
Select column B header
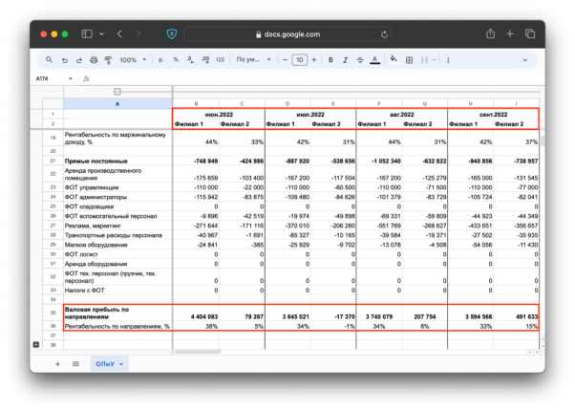coord(196,104)
